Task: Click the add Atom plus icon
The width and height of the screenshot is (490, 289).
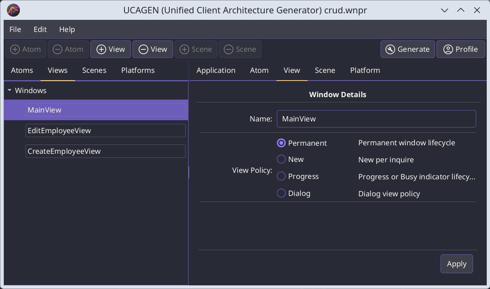Action: pos(15,49)
